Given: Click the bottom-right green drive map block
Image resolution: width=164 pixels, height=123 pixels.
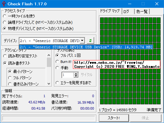Looking at the screenshot, I should click(x=159, y=101).
